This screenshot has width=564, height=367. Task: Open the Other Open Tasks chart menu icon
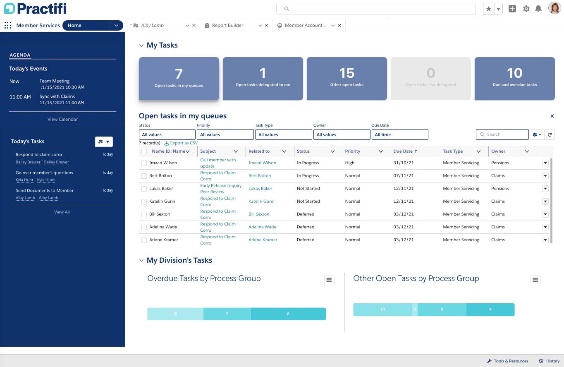[x=535, y=280]
